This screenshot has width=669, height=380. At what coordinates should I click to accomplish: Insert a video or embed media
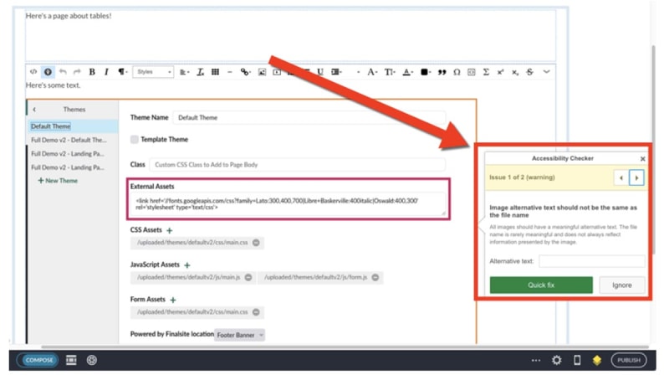click(x=277, y=72)
